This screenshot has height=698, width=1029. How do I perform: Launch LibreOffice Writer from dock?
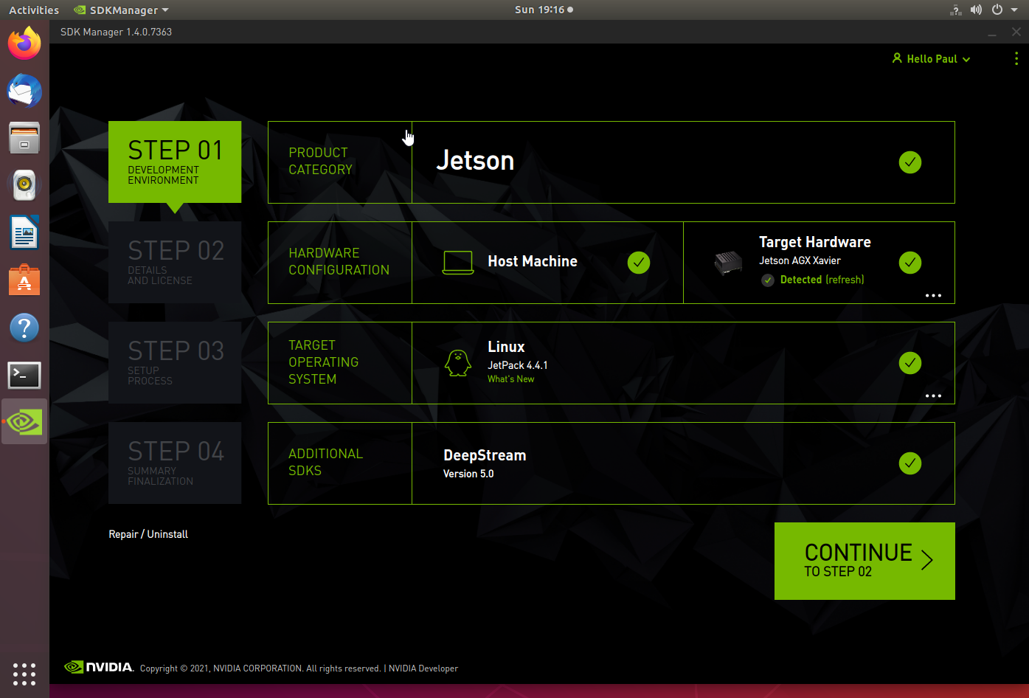click(24, 233)
